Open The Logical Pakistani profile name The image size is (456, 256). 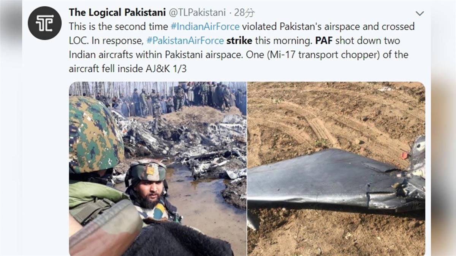click(117, 13)
